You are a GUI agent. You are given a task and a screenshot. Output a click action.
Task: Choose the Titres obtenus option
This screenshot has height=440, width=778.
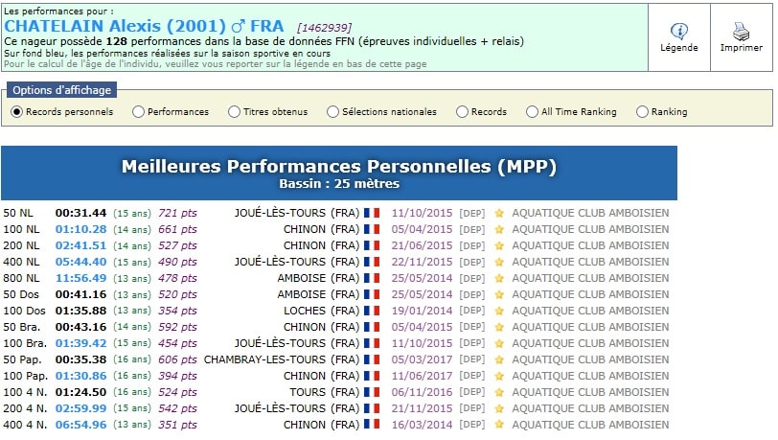coord(235,112)
